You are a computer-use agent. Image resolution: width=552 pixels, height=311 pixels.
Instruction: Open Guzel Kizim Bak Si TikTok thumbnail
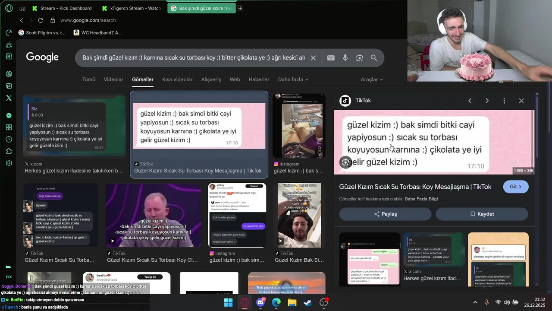tap(299, 215)
